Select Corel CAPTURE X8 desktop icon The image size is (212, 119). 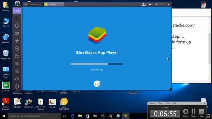tap(64, 104)
